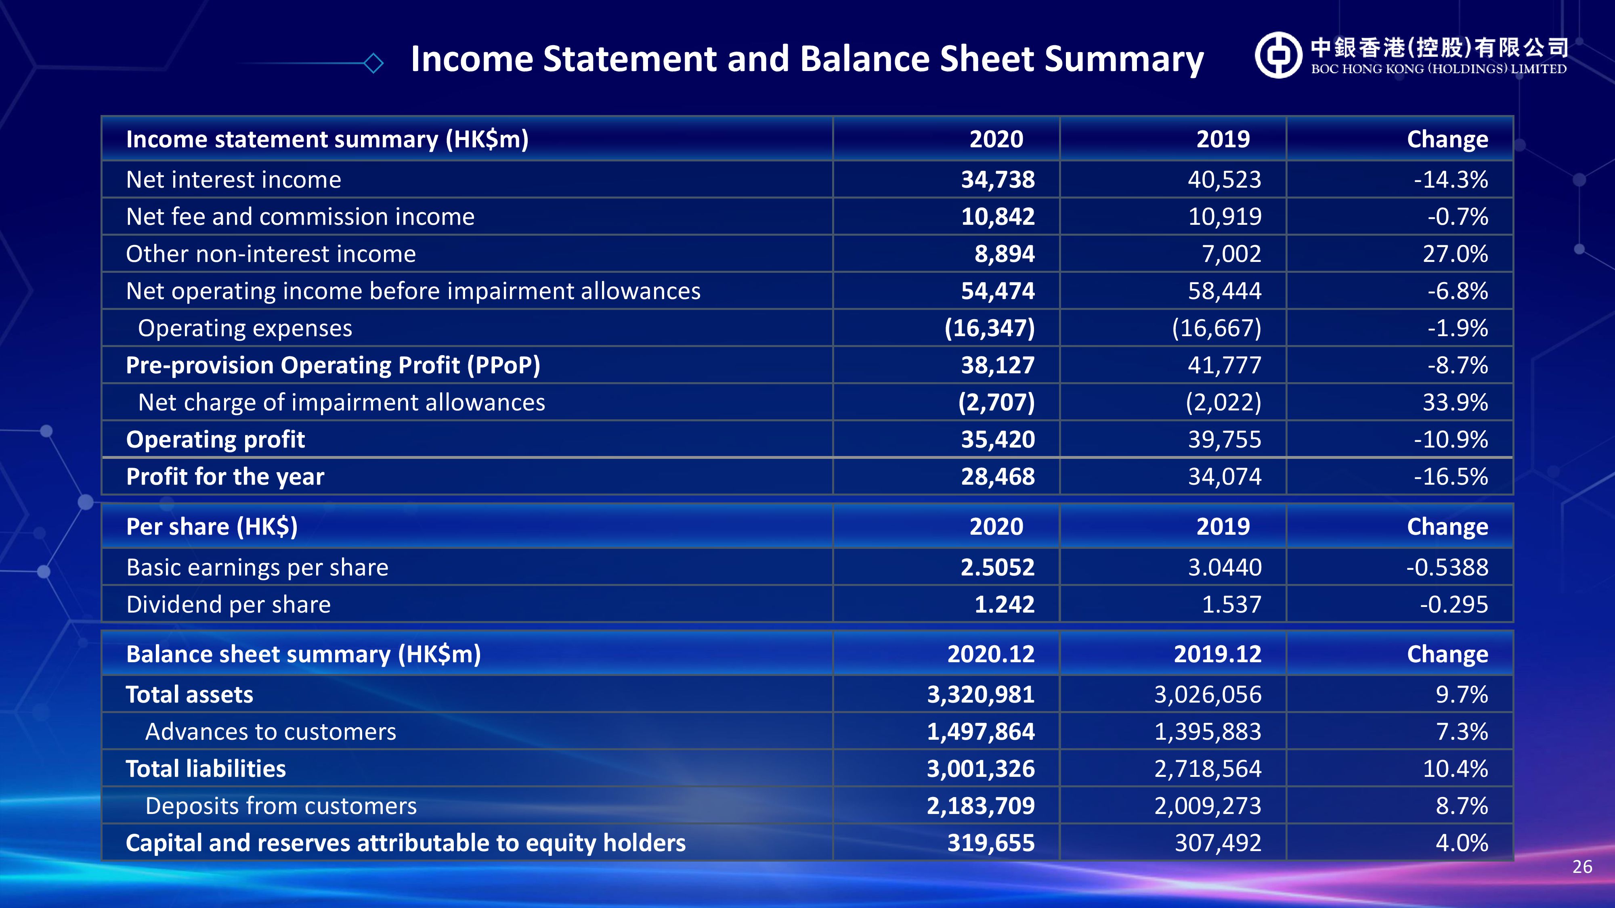Click the Per share (HK$) header
1615x908 pixels.
pos(212,527)
